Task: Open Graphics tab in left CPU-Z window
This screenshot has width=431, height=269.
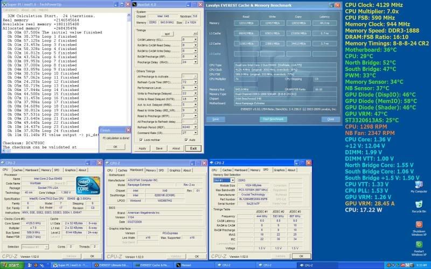Action: tap(70, 170)
